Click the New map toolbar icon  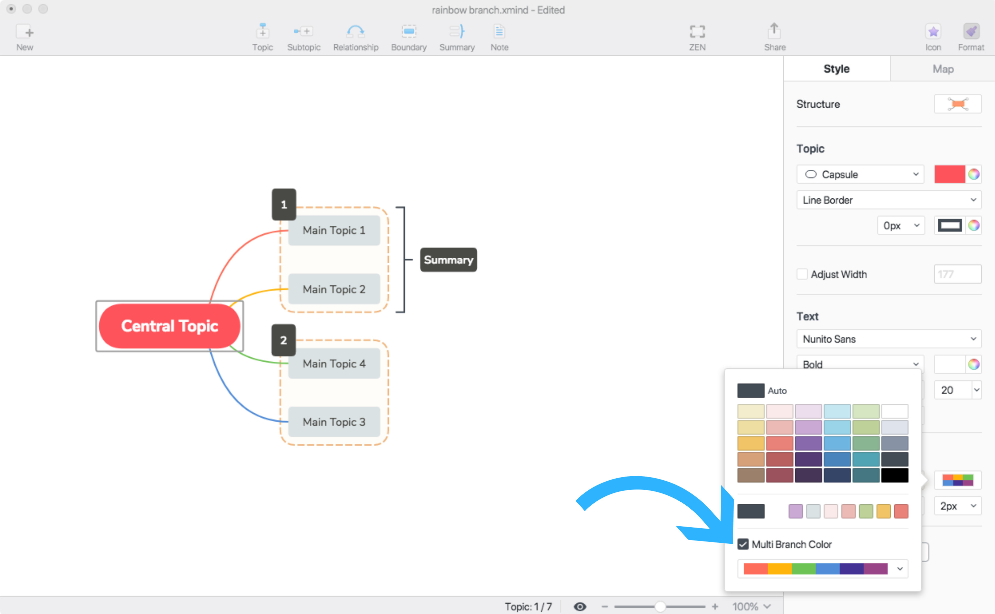pos(25,37)
